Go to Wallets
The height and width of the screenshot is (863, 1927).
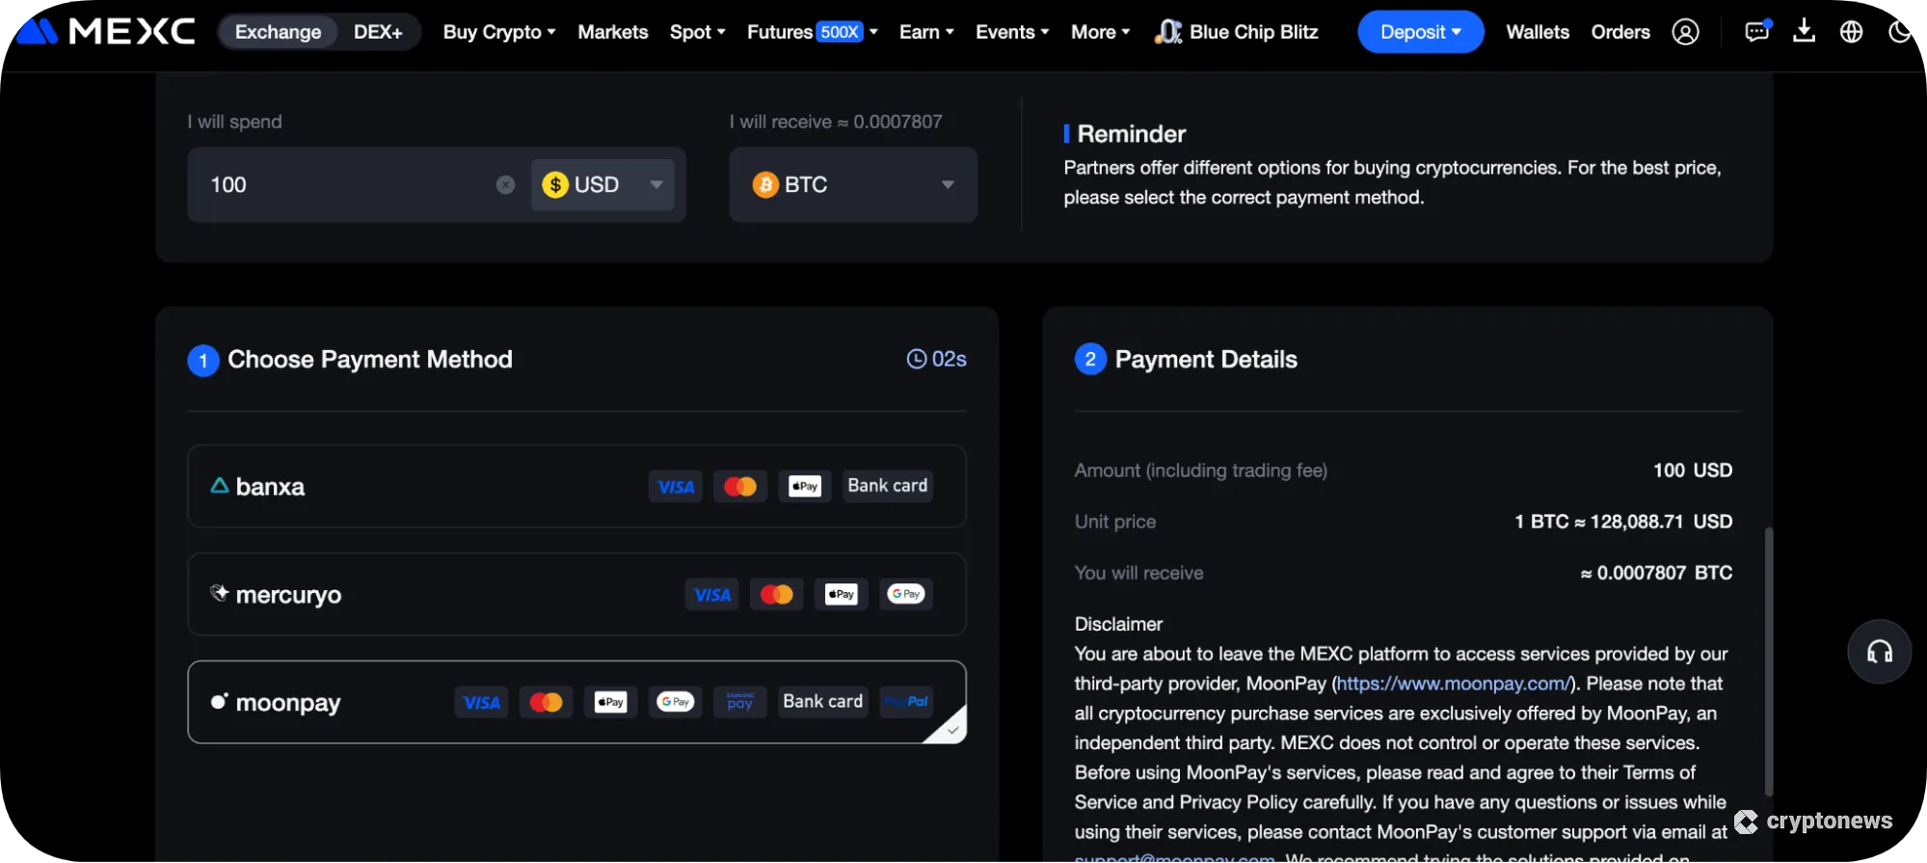1538,32
